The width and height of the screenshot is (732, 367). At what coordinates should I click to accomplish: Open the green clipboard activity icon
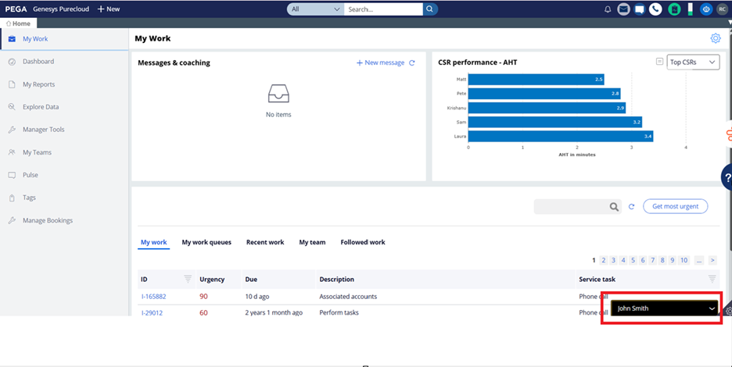[x=674, y=9]
